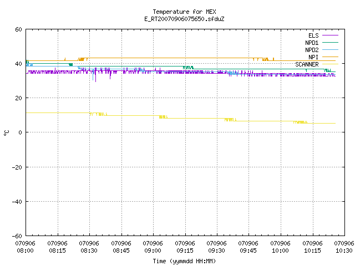This screenshot has width=355, height=266.
Task: Click the °C y-axis unit label
Action: coord(6,133)
